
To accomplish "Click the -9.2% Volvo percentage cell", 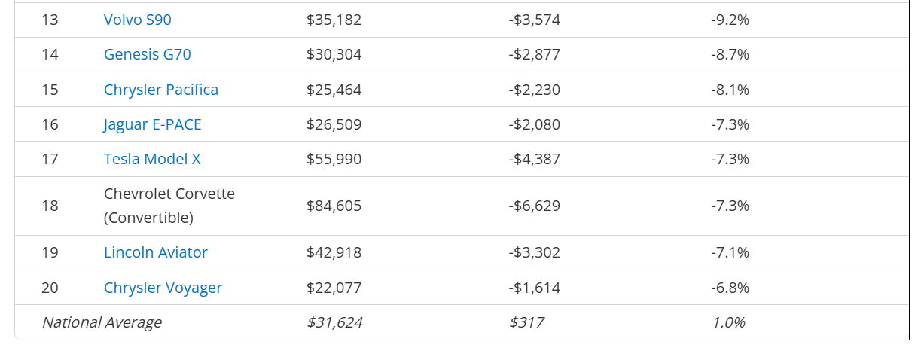I will click(730, 20).
